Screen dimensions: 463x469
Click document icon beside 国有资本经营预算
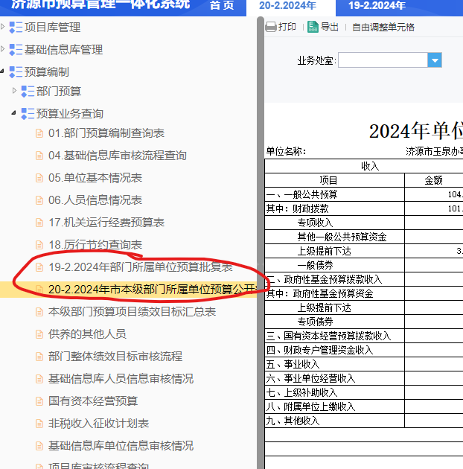[39, 401]
